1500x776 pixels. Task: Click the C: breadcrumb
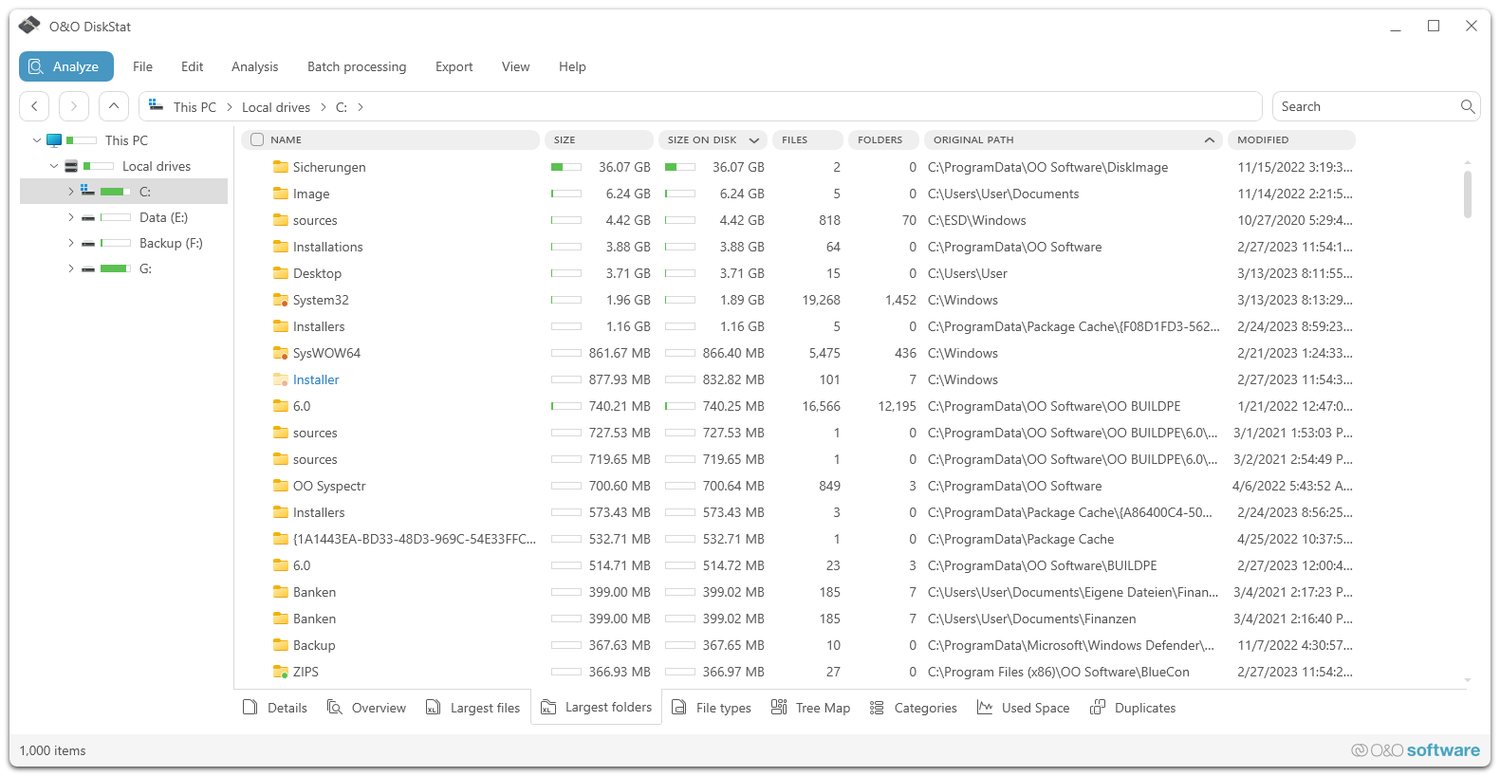click(x=342, y=107)
